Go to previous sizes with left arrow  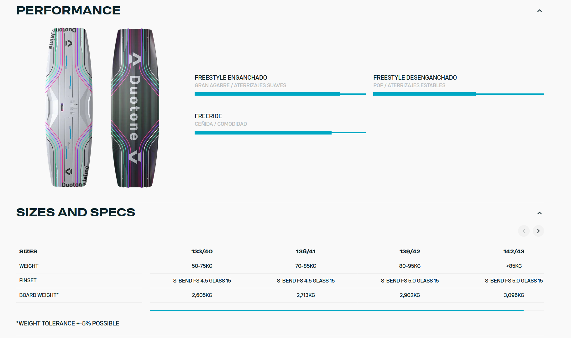click(524, 231)
